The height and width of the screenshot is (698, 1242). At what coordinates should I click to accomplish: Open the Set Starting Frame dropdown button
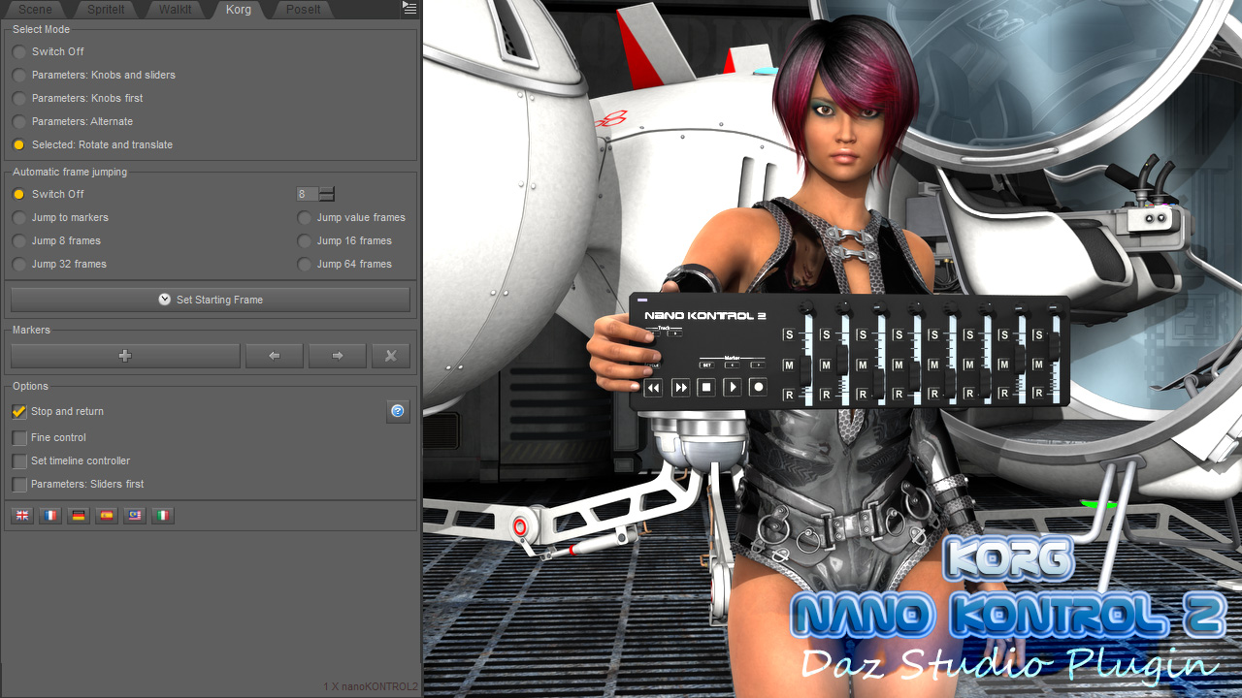tap(211, 300)
